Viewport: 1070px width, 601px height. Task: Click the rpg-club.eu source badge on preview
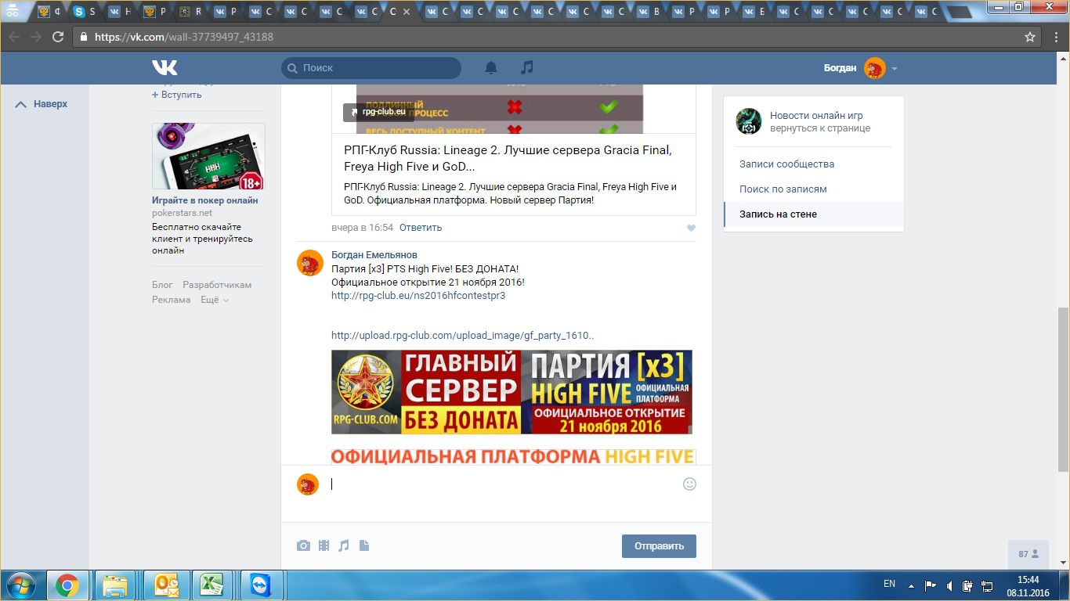point(378,112)
